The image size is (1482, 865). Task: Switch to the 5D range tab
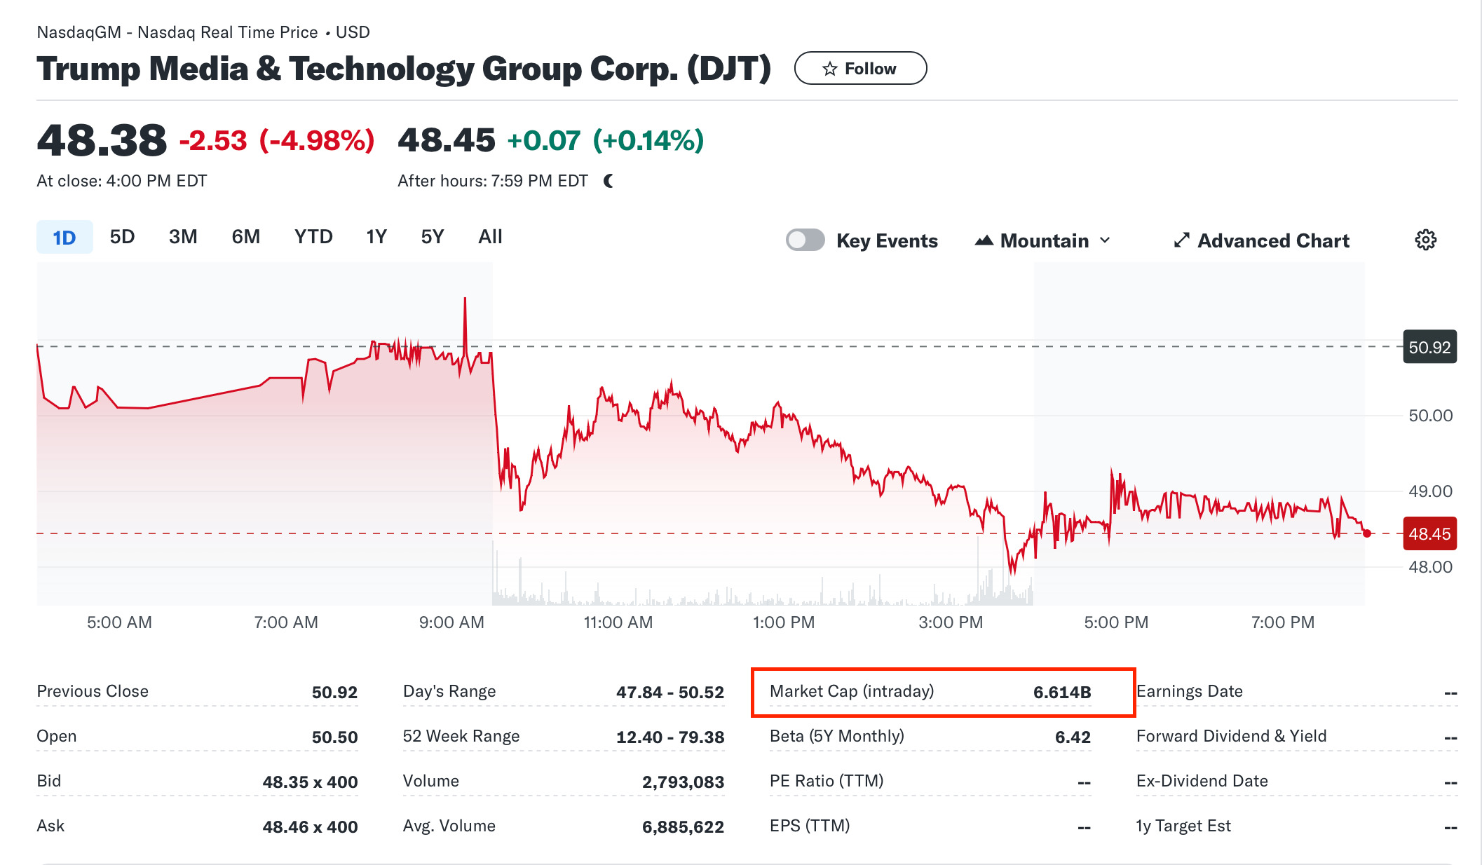point(122,237)
